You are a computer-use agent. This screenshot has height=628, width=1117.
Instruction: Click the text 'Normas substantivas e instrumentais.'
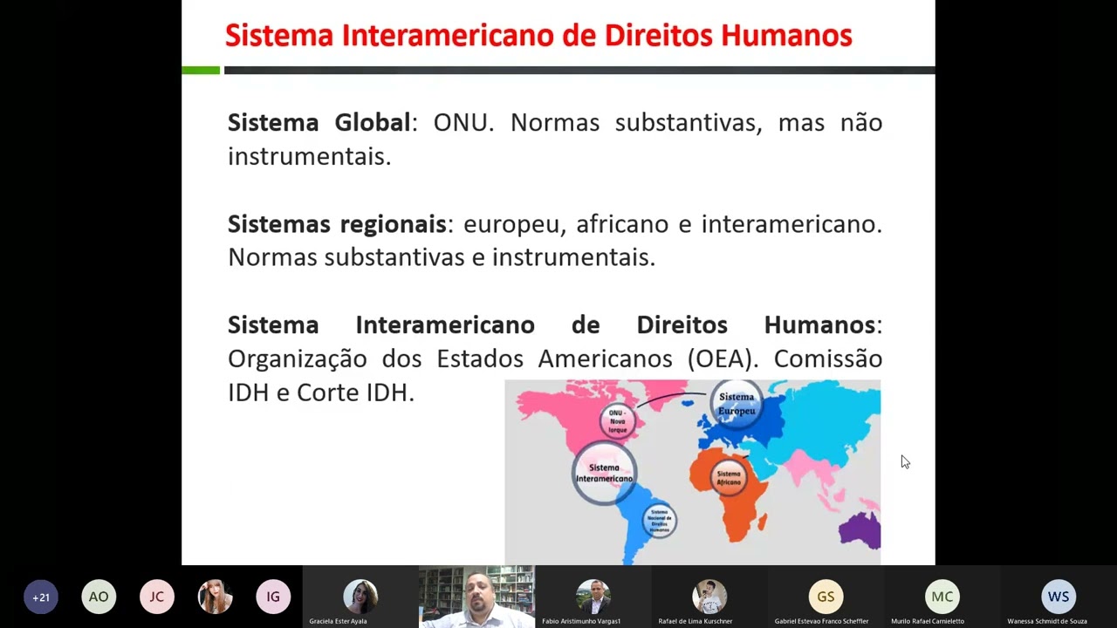pyautogui.click(x=442, y=257)
